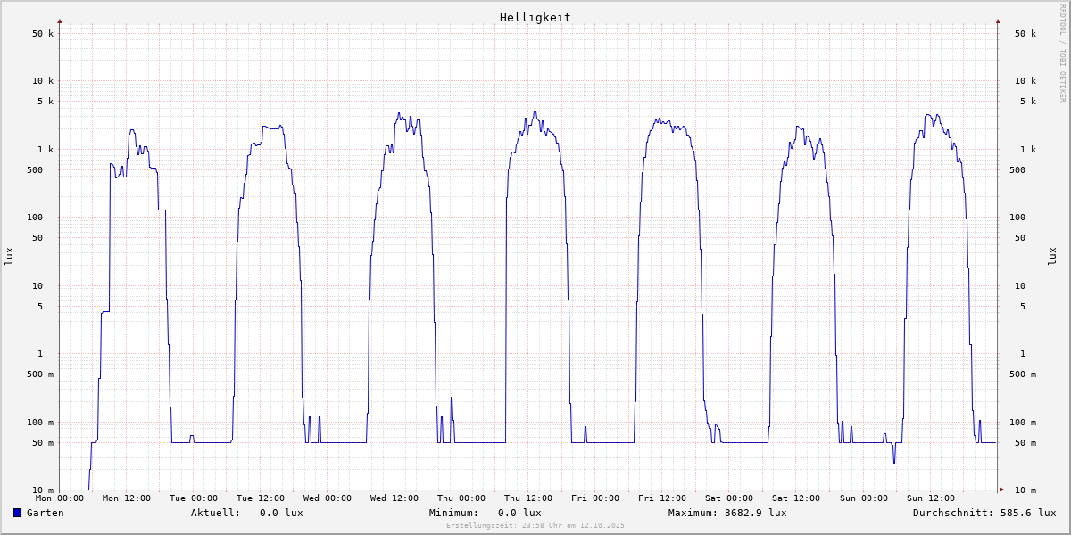Click the Fri 00:00 x-axis label

[595, 498]
